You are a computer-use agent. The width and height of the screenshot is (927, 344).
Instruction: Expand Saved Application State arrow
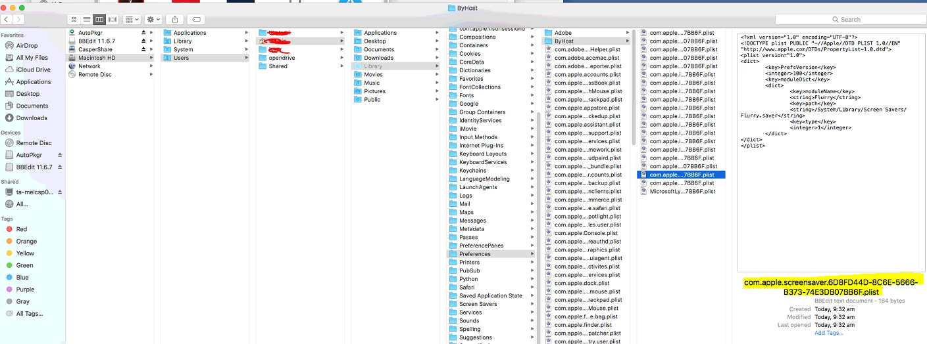click(532, 296)
